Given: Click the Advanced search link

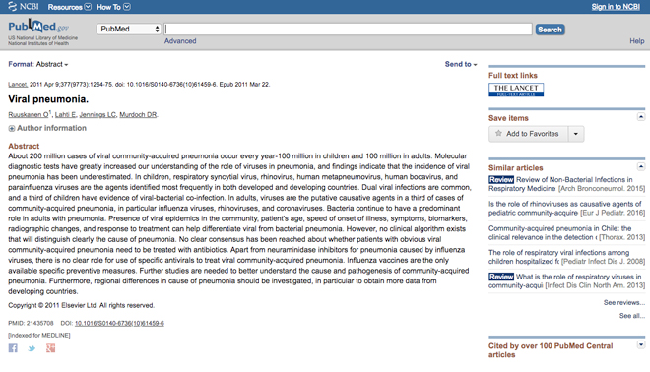Looking at the screenshot, I should 180,41.
